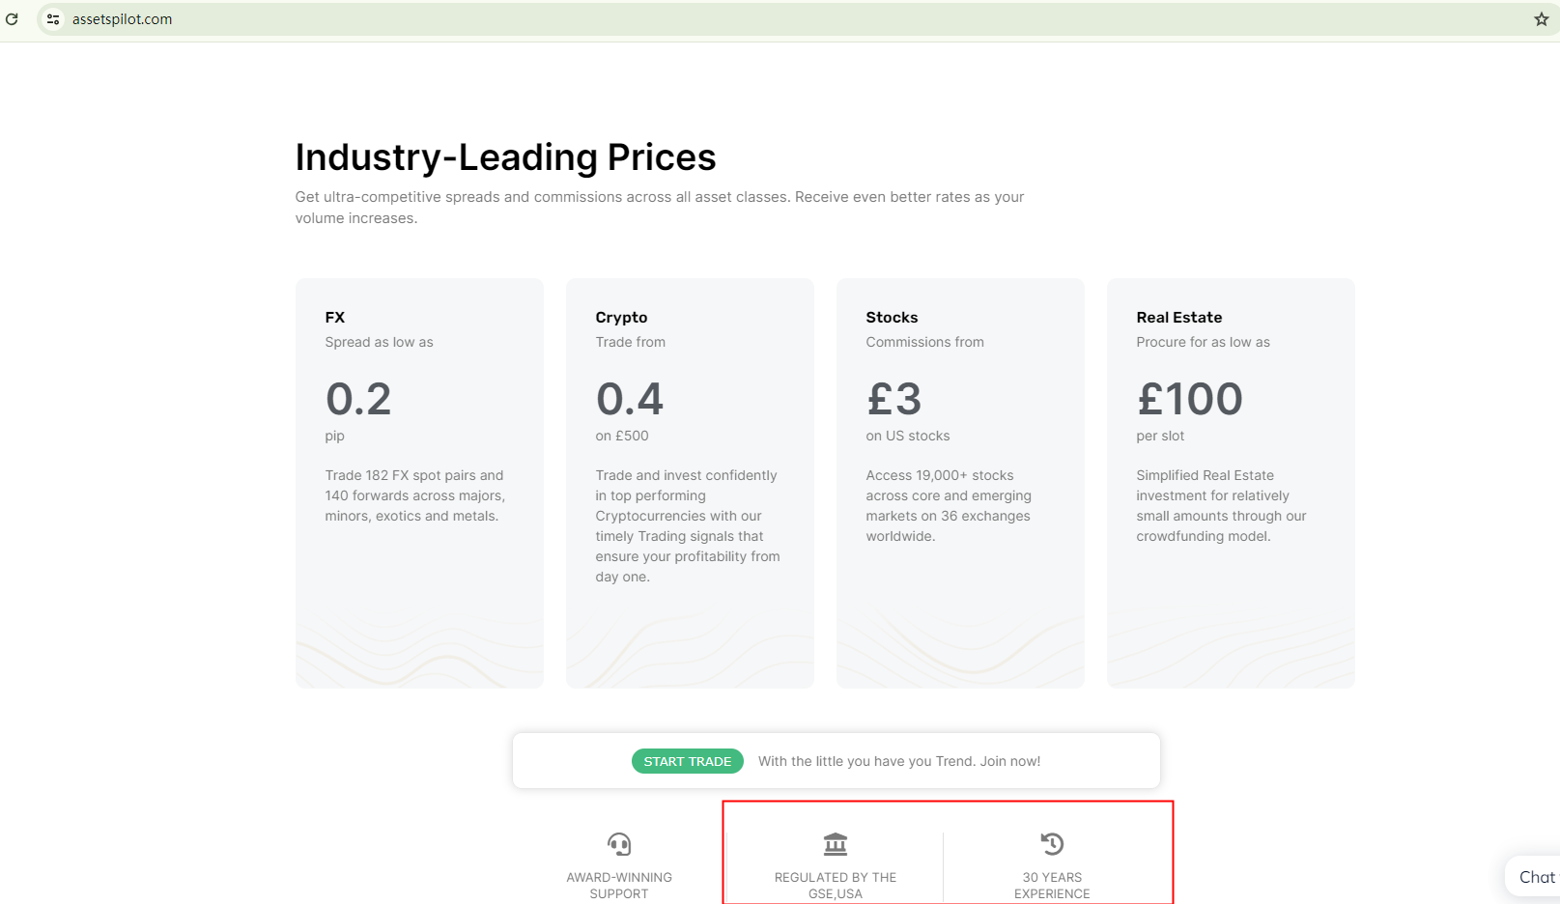Click the browser reload icon
Image resolution: width=1560 pixels, height=904 pixels.
12,19
